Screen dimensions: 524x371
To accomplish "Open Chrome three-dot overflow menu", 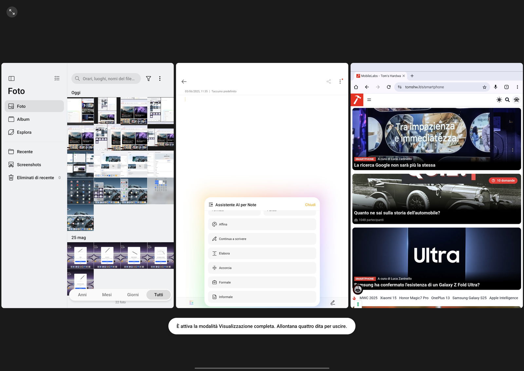I will tap(517, 87).
